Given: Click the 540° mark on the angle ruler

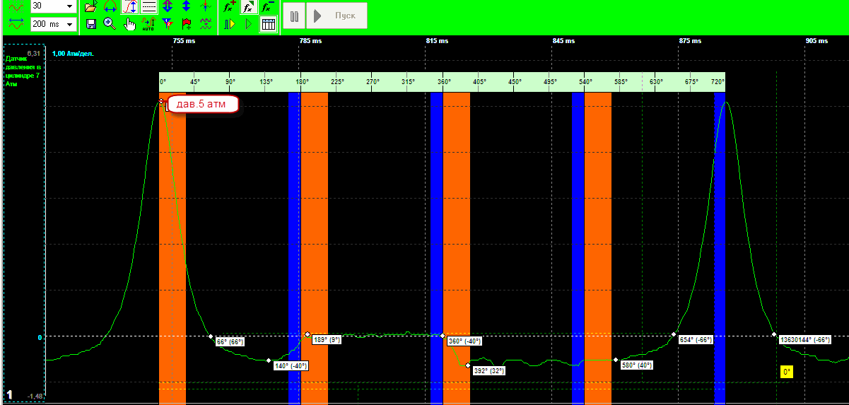Looking at the screenshot, I should click(x=585, y=82).
